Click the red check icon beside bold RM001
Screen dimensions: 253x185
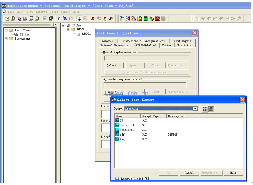[x=79, y=34]
